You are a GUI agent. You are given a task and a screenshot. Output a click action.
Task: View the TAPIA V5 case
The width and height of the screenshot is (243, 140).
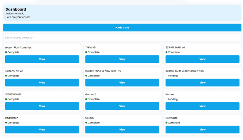122,59
